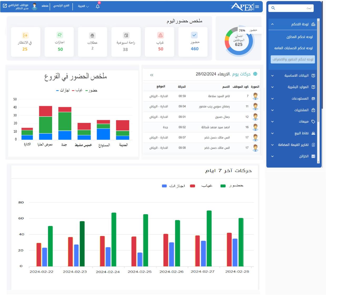This screenshot has height=295, width=337.
Task: Click the الفرع الرئيسي branch link
Action: (x=61, y=6)
